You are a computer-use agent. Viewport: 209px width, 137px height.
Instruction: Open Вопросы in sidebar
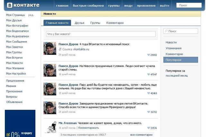coord(12,97)
